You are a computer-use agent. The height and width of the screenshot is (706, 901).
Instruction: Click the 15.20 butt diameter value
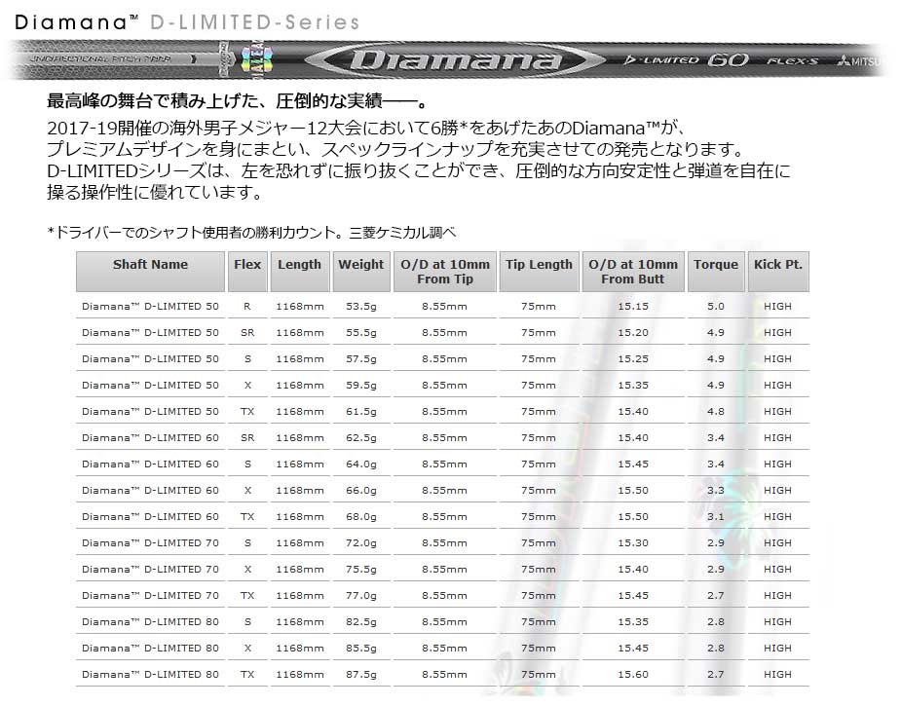[x=633, y=333]
